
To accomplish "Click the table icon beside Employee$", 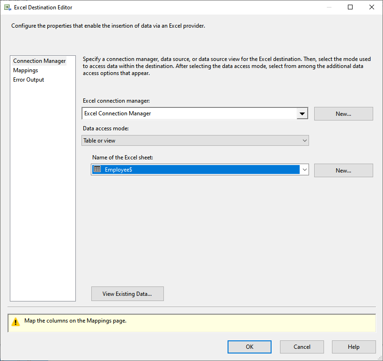I will point(97,170).
